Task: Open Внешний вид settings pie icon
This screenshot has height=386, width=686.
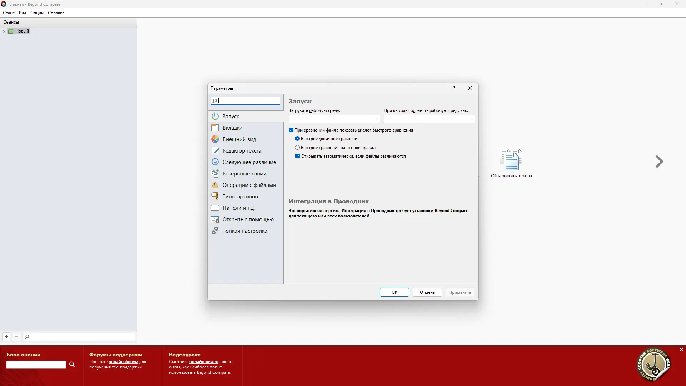Action: coord(215,139)
